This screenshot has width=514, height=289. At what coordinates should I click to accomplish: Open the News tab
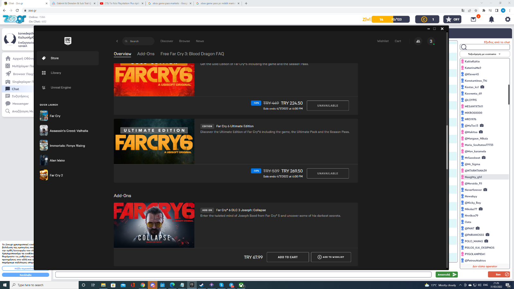(x=200, y=41)
